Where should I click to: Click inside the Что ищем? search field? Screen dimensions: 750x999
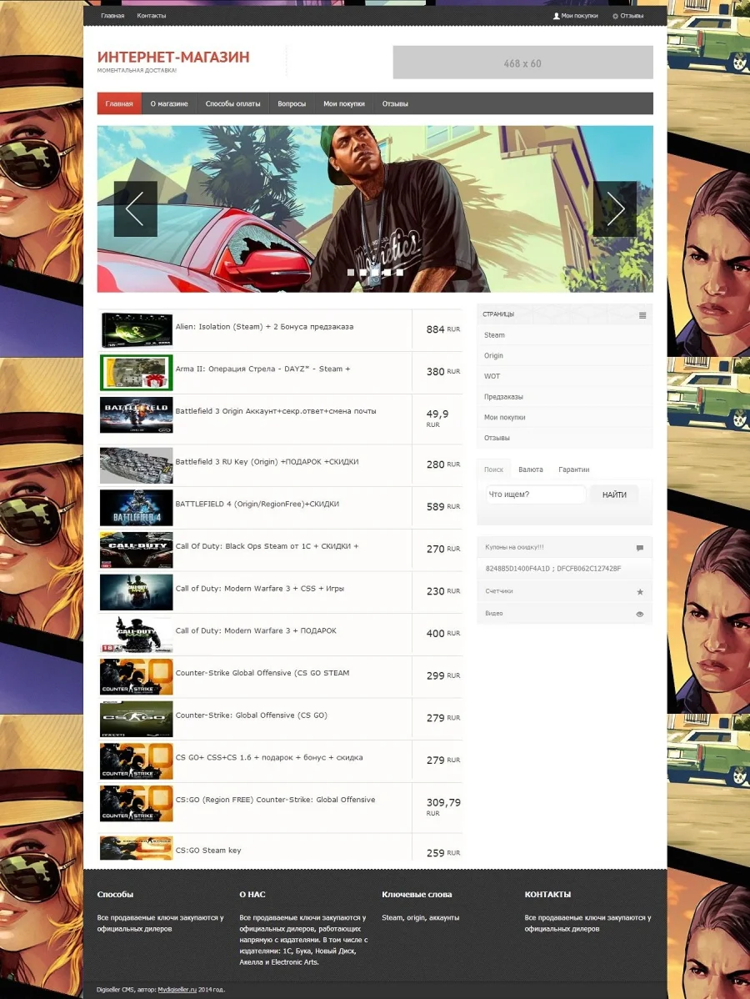(x=534, y=494)
